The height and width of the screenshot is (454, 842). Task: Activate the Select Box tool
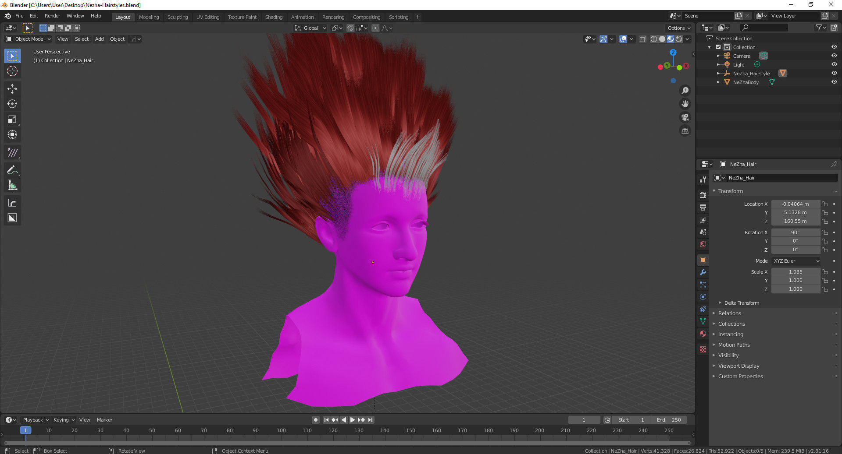[x=12, y=56]
